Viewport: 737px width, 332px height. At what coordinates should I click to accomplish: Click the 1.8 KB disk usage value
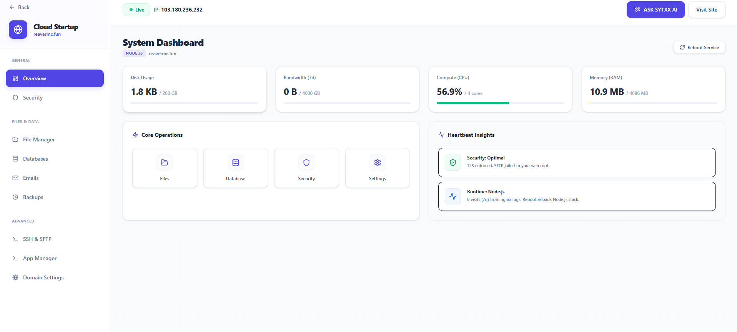click(144, 92)
